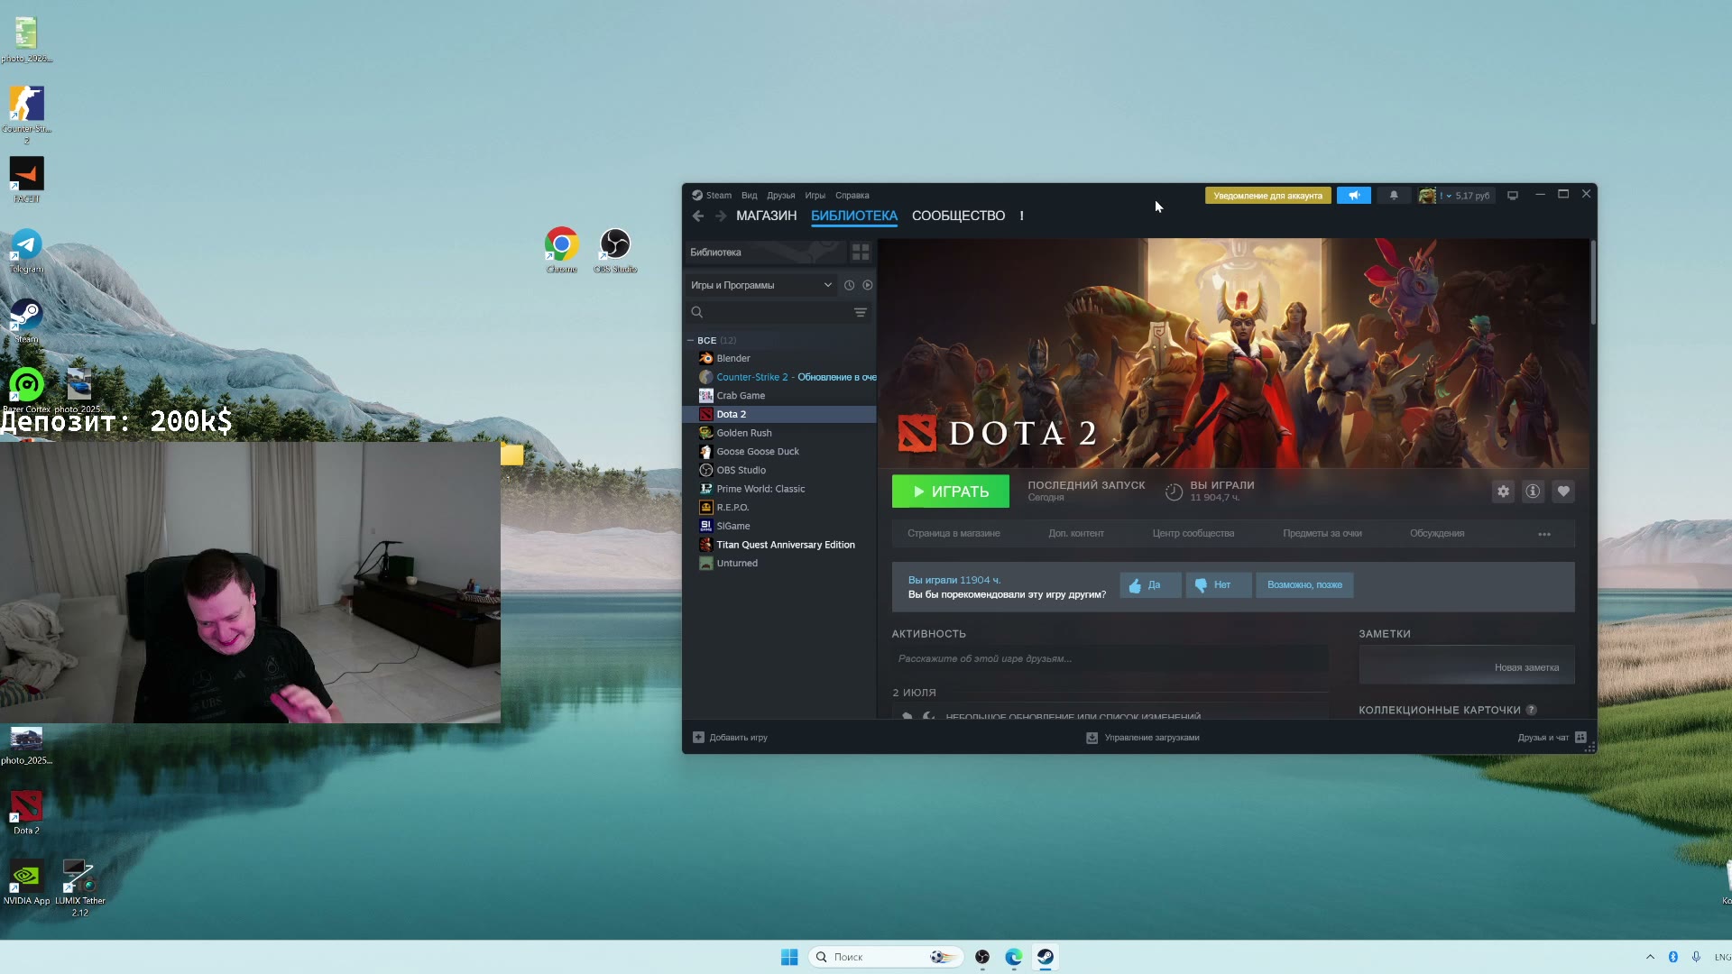The height and width of the screenshot is (974, 1732).
Task: Select Counter-Strike 2 in the library list
Action: click(x=779, y=377)
